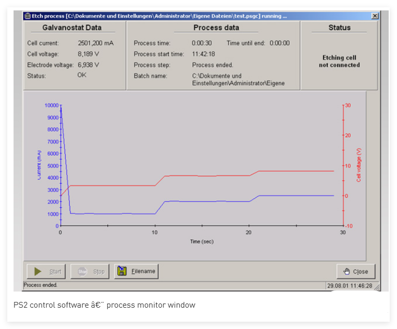The image size is (397, 329).
Task: Click the date and time in the status bar
Action: (x=349, y=286)
